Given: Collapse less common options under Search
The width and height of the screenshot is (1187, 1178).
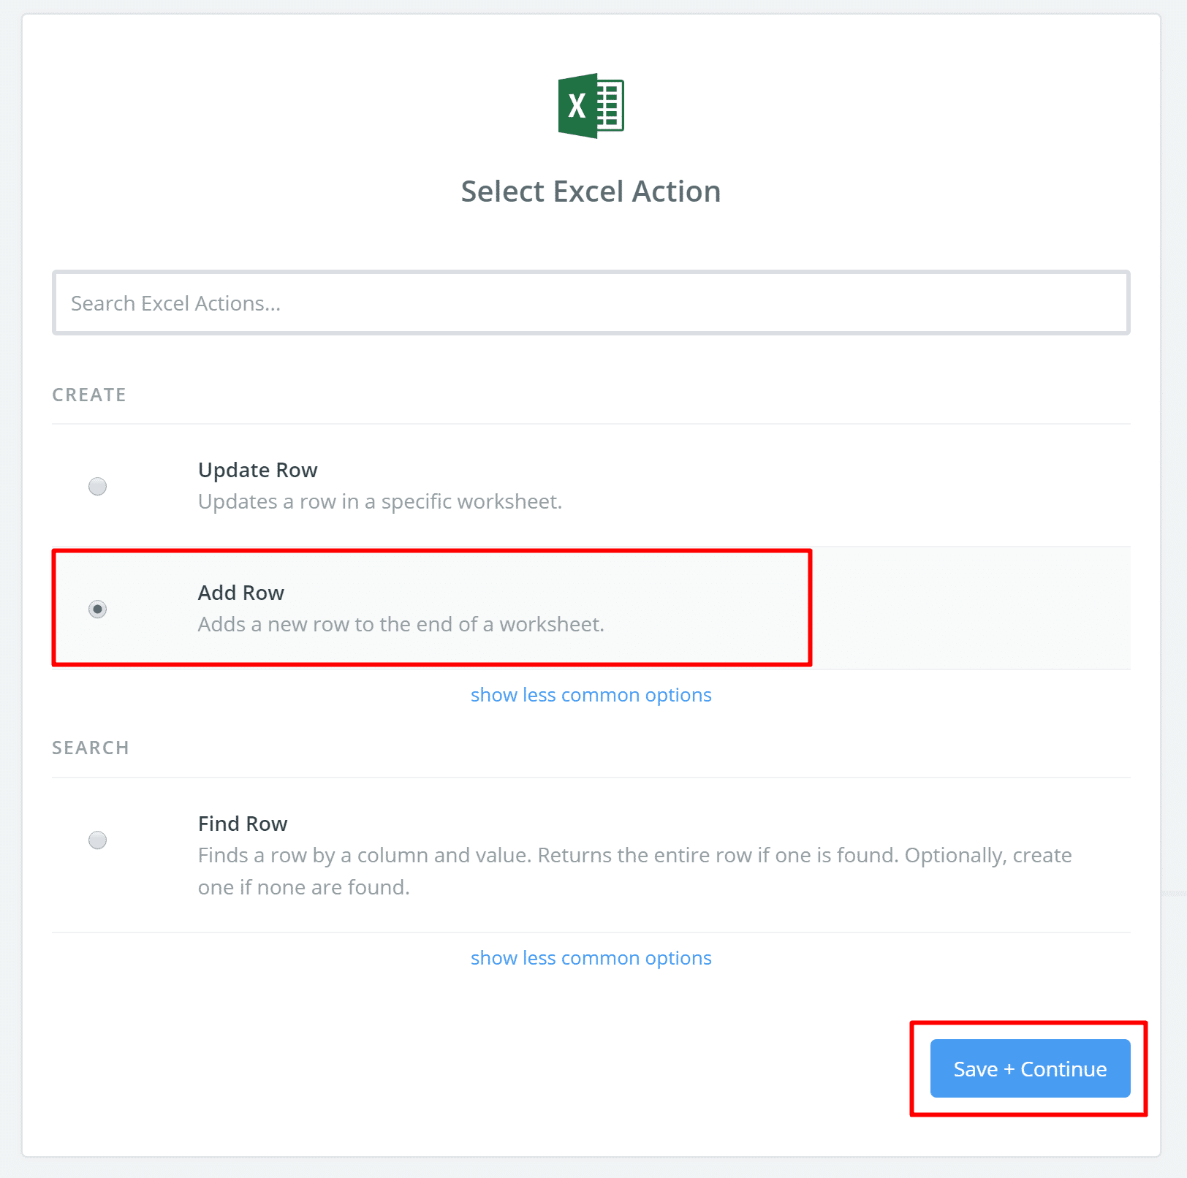Looking at the screenshot, I should click(x=591, y=958).
